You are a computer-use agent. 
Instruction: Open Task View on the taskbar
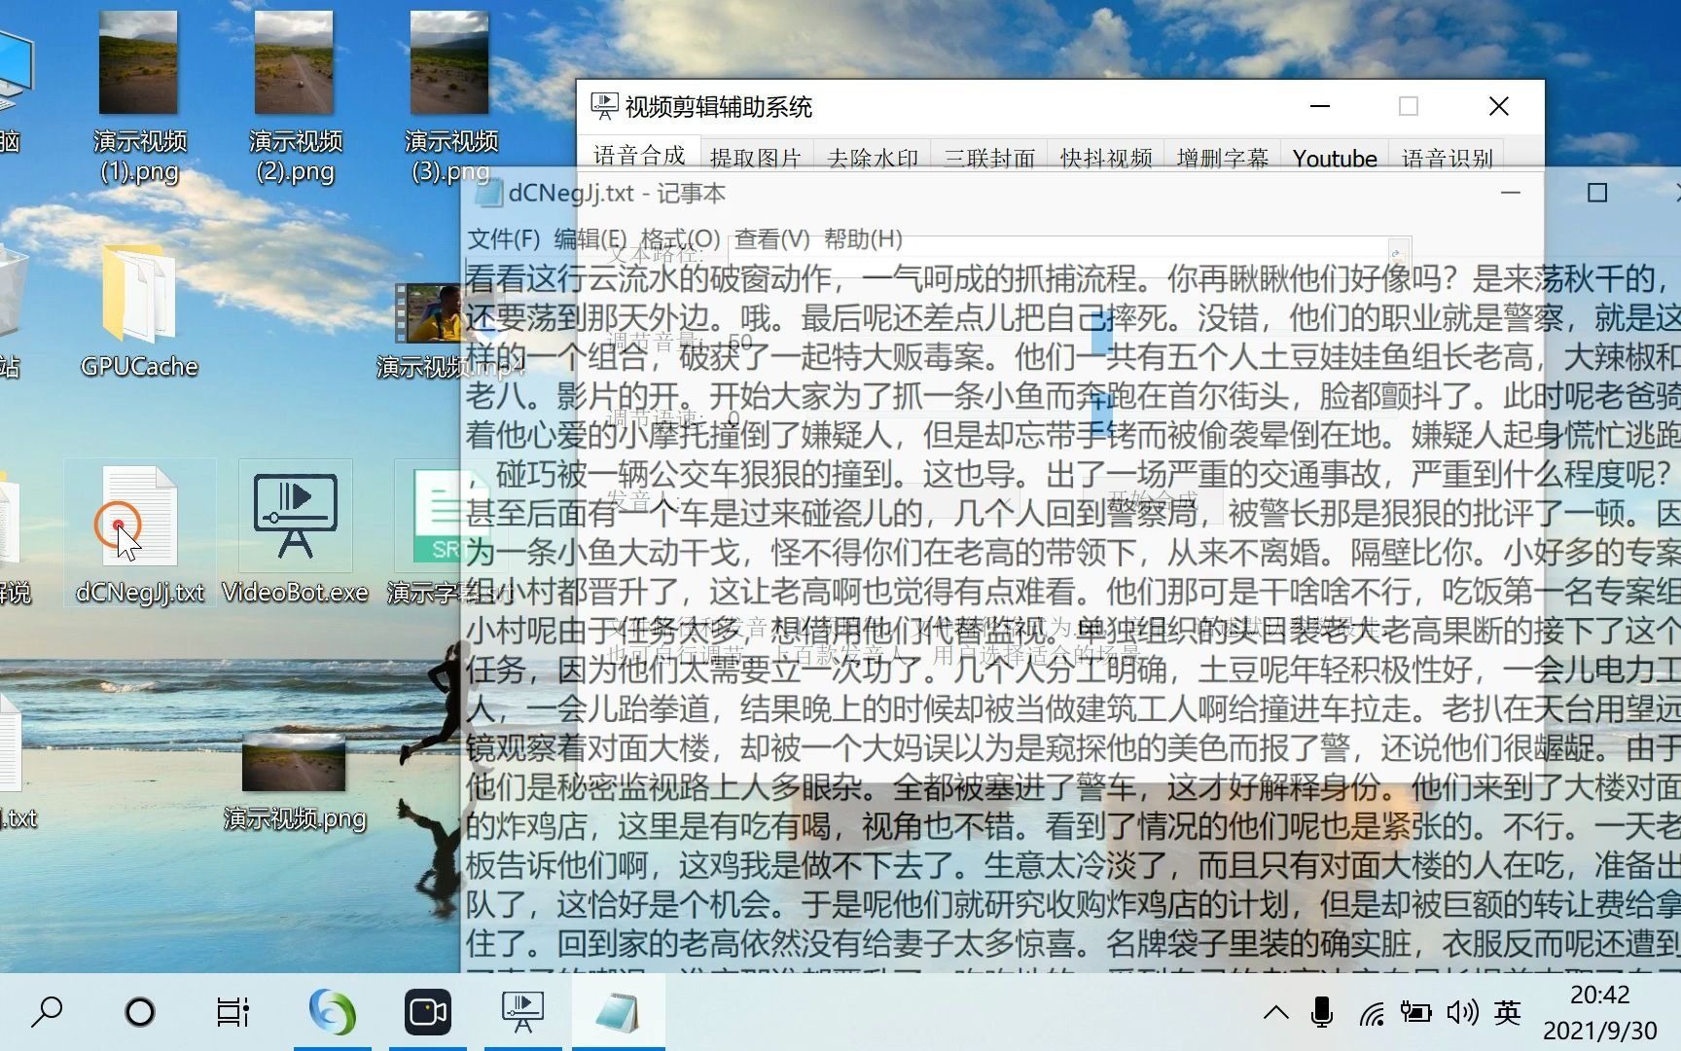233,1012
